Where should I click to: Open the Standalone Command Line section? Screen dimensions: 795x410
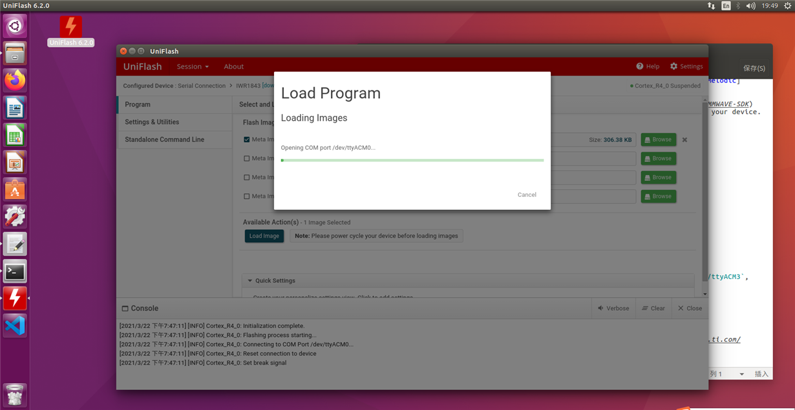click(x=175, y=139)
